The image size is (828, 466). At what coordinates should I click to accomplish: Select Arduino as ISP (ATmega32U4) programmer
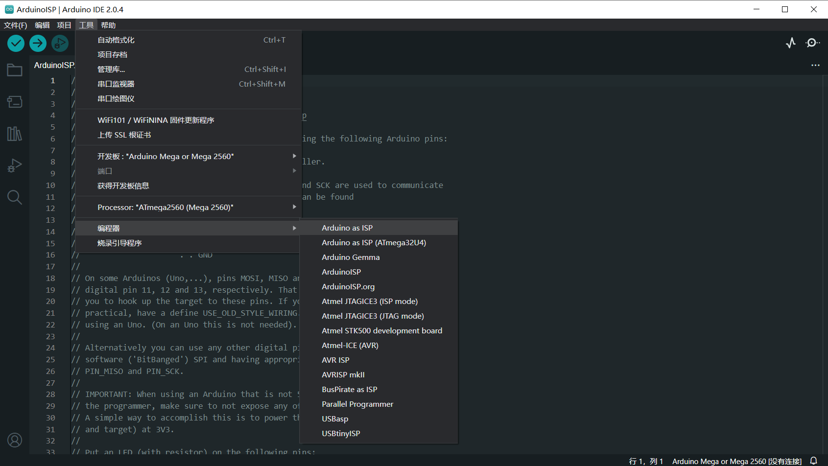pos(379,243)
